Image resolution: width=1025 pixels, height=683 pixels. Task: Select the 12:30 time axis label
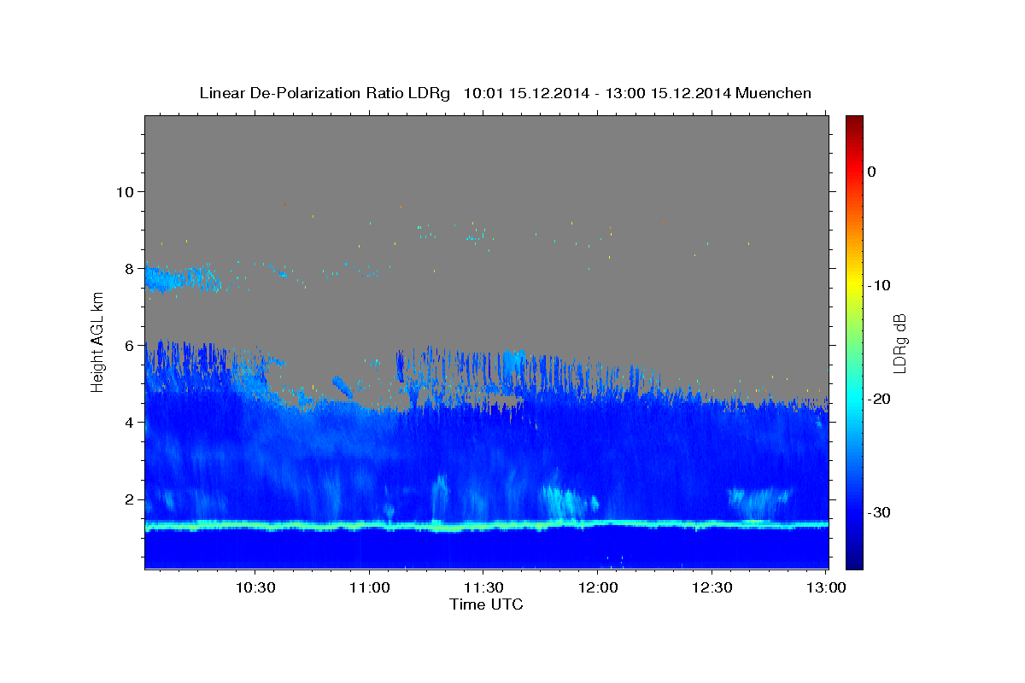coord(712,587)
